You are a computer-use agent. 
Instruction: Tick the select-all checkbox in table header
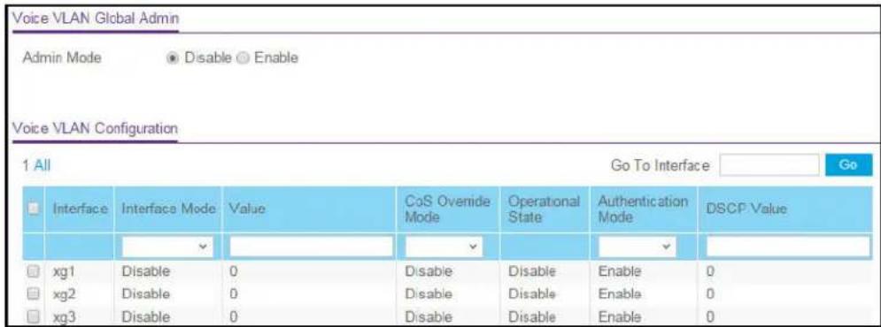pyautogui.click(x=34, y=208)
